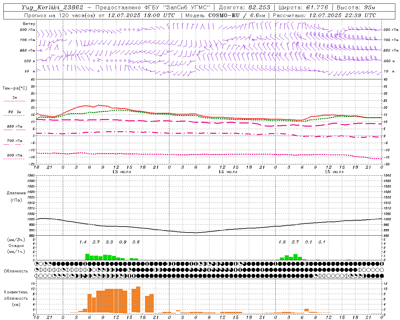Click the Осадки panel label
Viewport: 400px width, 320px height.
click(x=16, y=246)
